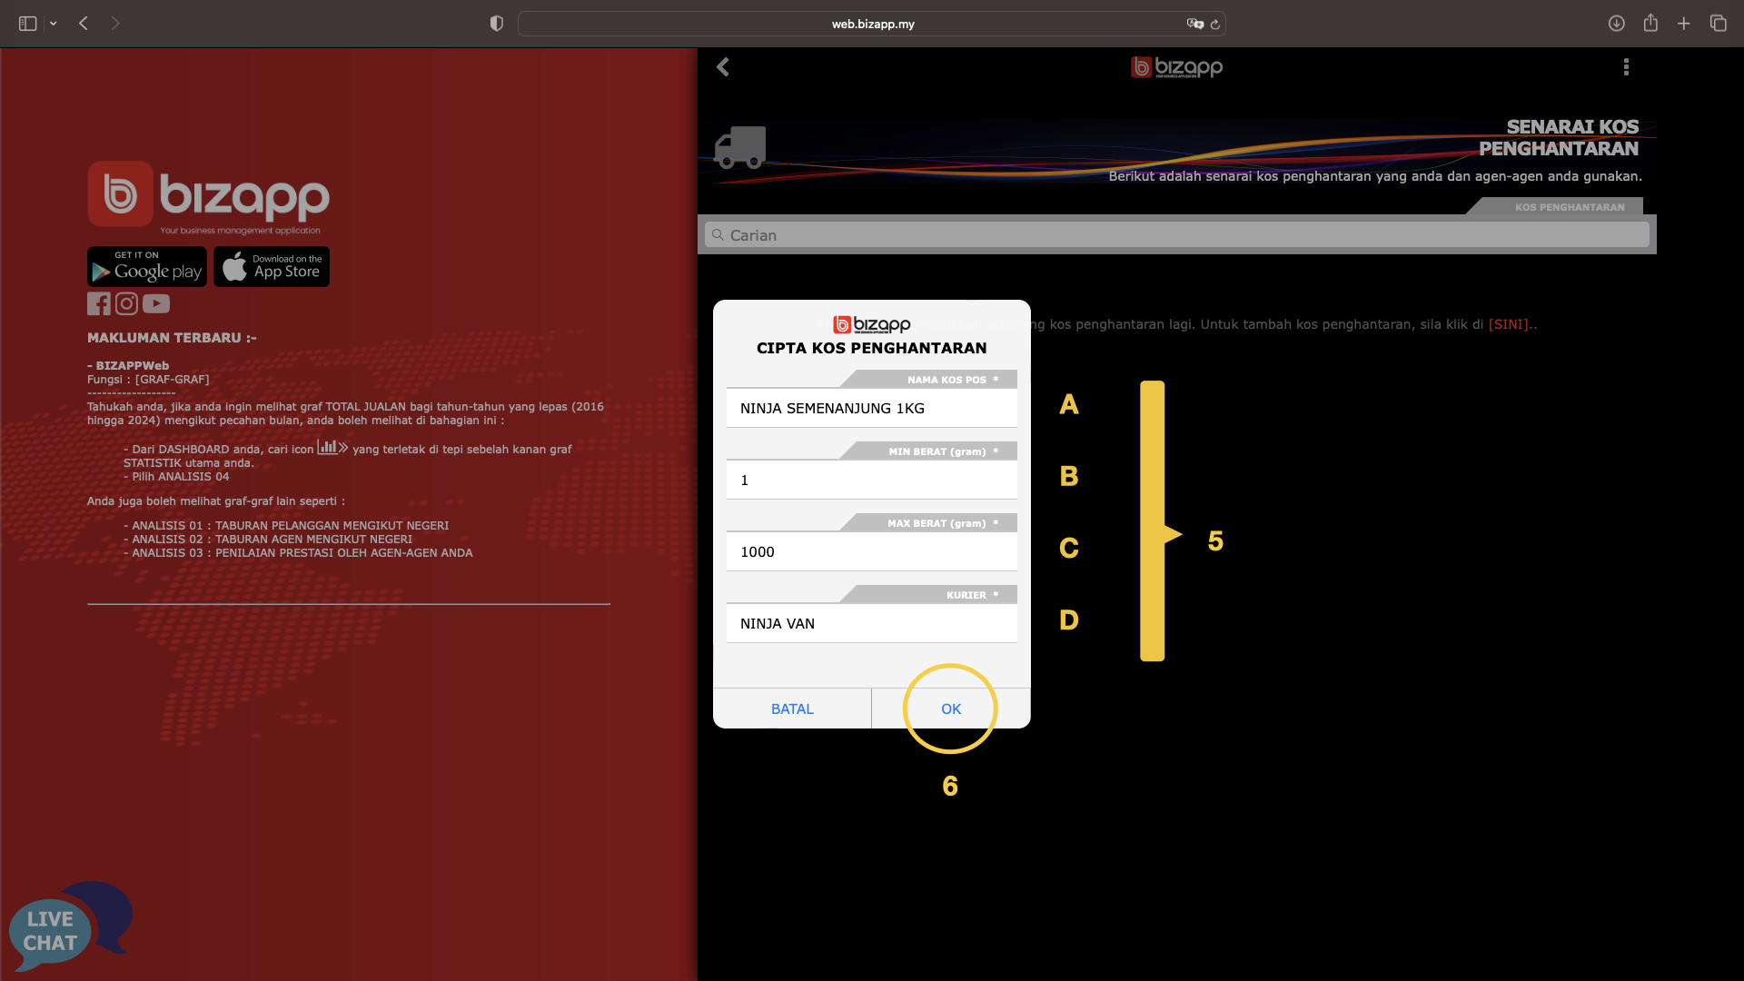1744x981 pixels.
Task: Open the translate icon in address bar
Action: coord(1194,24)
